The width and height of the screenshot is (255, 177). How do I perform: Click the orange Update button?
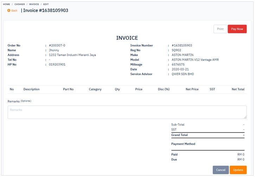pyautogui.click(x=238, y=170)
